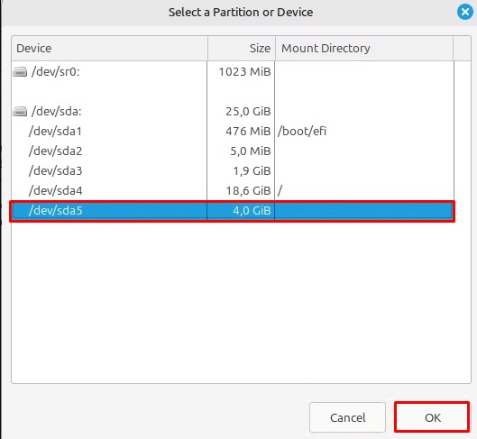Click the 25,0 GiB size cell
The height and width of the screenshot is (439, 477).
[x=248, y=111]
